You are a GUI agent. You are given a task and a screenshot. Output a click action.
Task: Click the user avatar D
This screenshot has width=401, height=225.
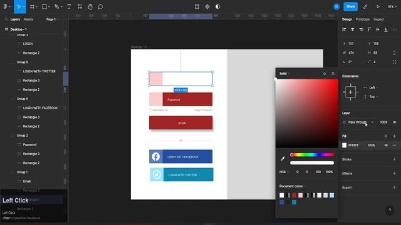pos(336,7)
